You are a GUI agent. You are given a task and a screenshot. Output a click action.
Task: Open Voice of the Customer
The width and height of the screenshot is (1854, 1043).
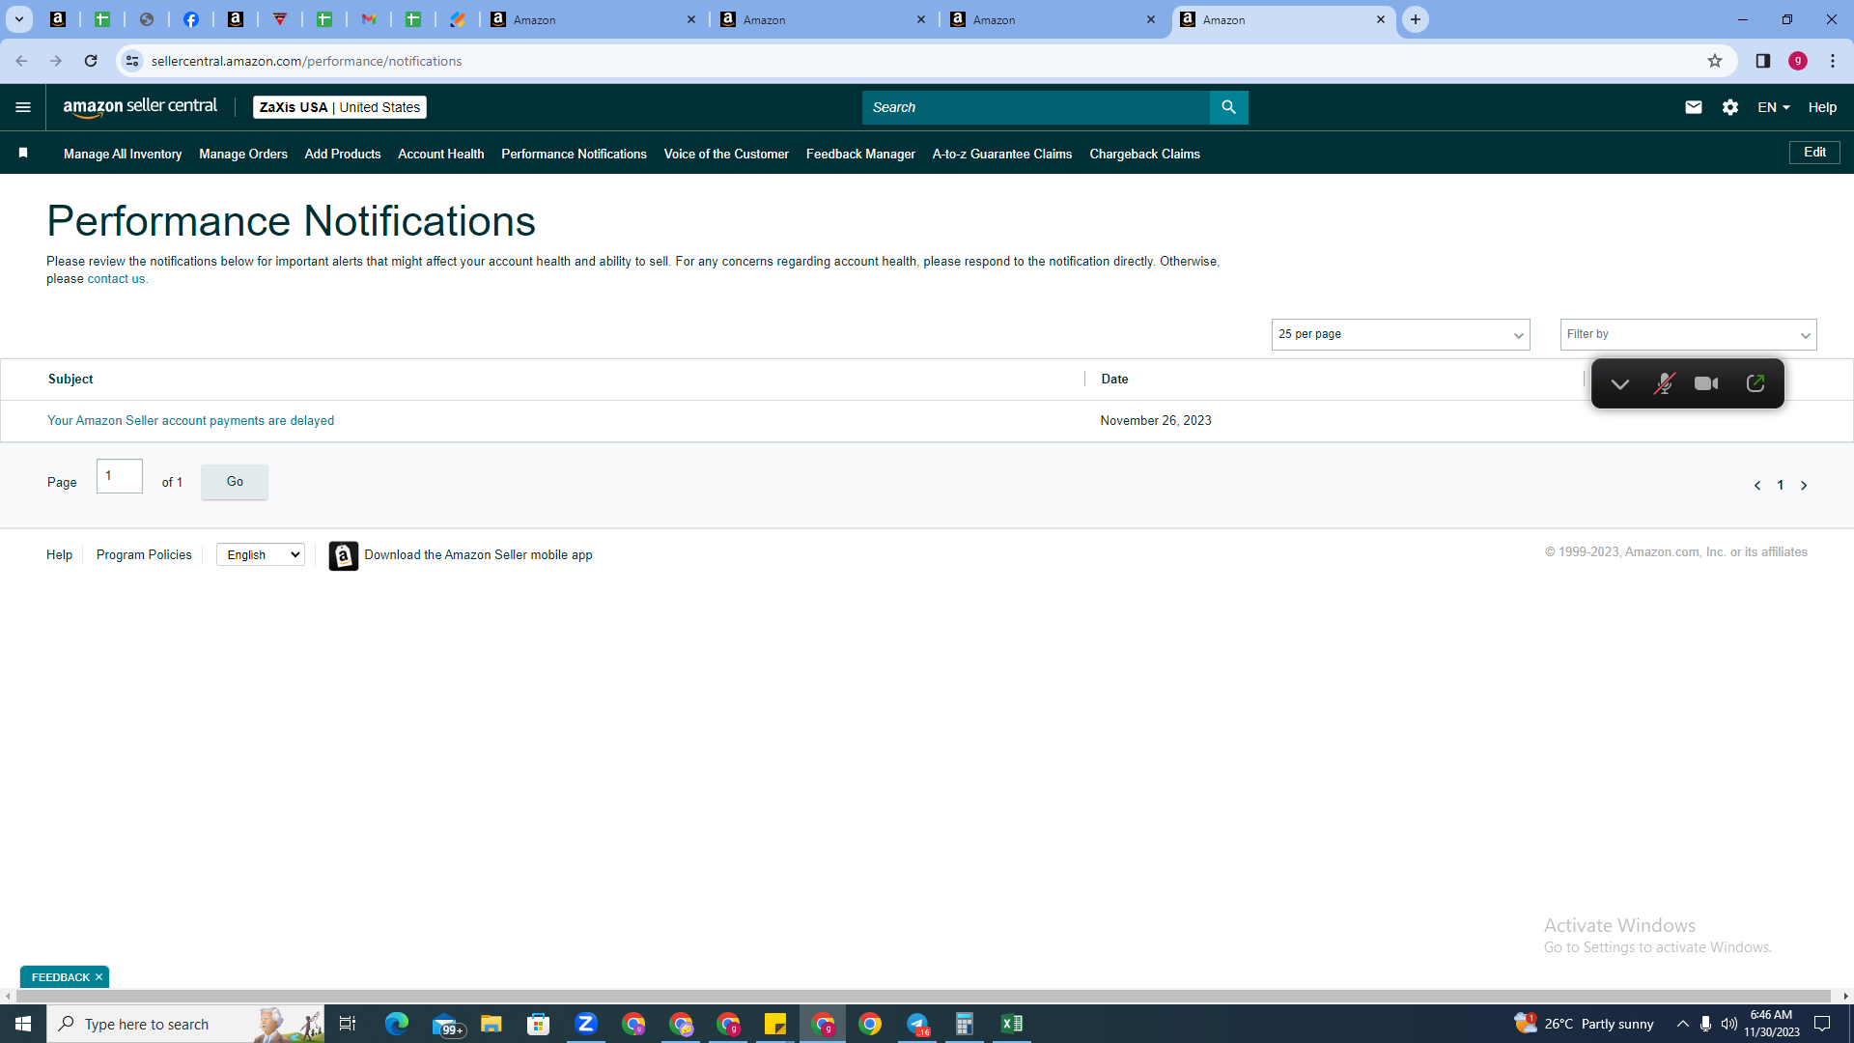point(726,154)
